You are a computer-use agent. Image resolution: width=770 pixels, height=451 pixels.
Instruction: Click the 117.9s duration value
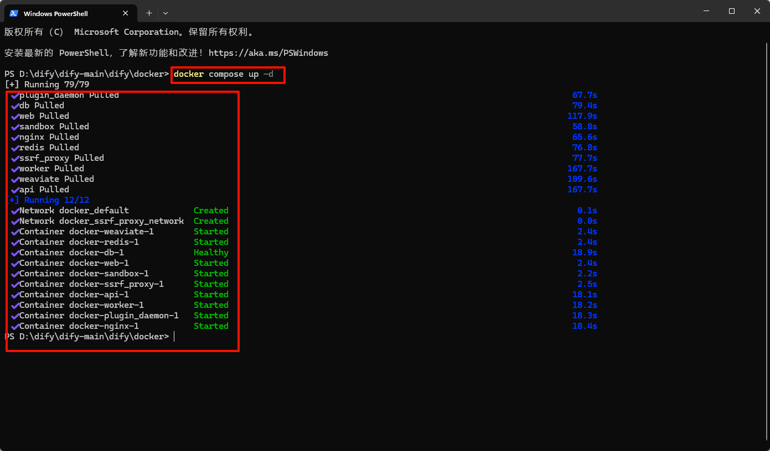point(582,116)
